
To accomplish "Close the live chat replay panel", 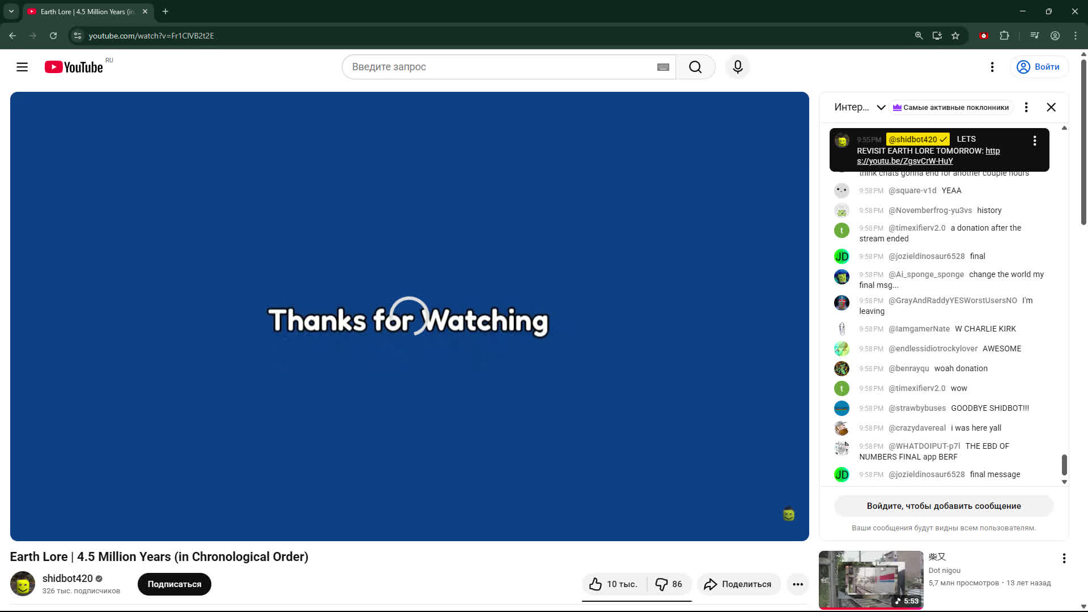I will point(1051,107).
